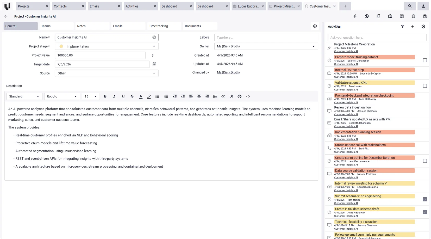Open Customer Insights AI link under Milestone Celebration

point(346,51)
